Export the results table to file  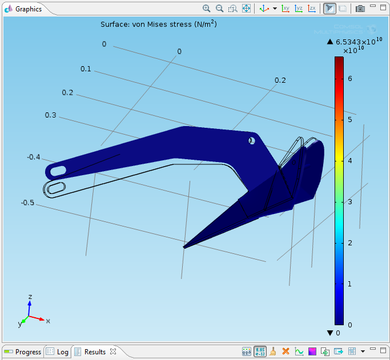pos(339,351)
